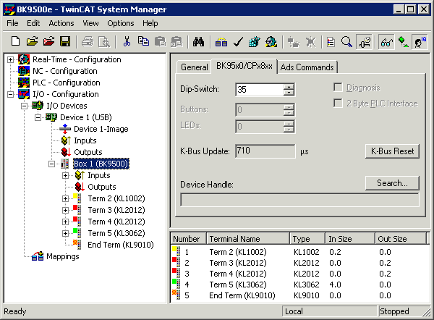434x320 pixels.
Task: Expand the Term 2 (KL1002) node
Action: 66,198
